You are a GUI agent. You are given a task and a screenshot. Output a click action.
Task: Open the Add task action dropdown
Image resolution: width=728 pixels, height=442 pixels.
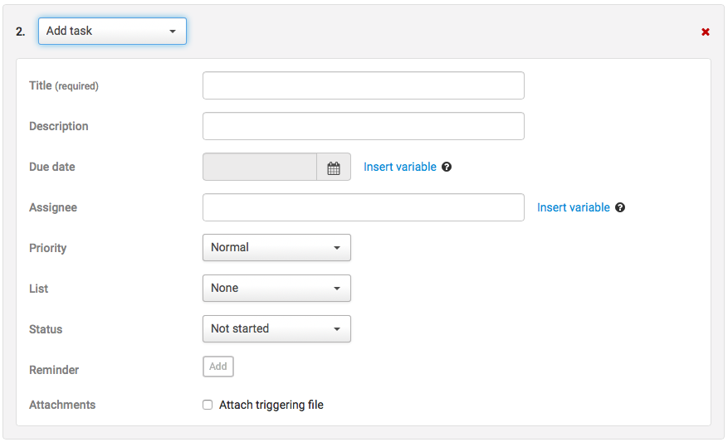[x=112, y=32]
